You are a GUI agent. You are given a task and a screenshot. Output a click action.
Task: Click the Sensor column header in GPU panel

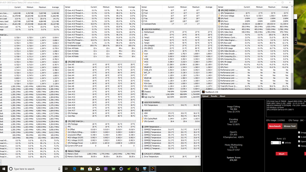[x=227, y=7]
